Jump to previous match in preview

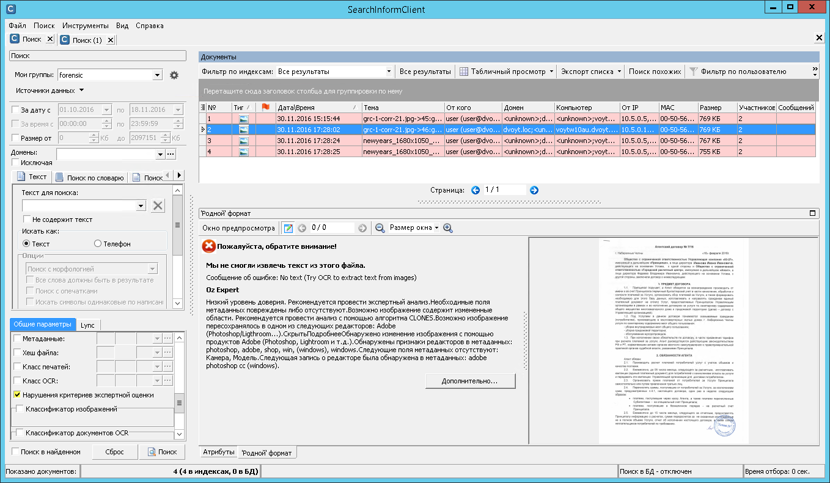301,228
